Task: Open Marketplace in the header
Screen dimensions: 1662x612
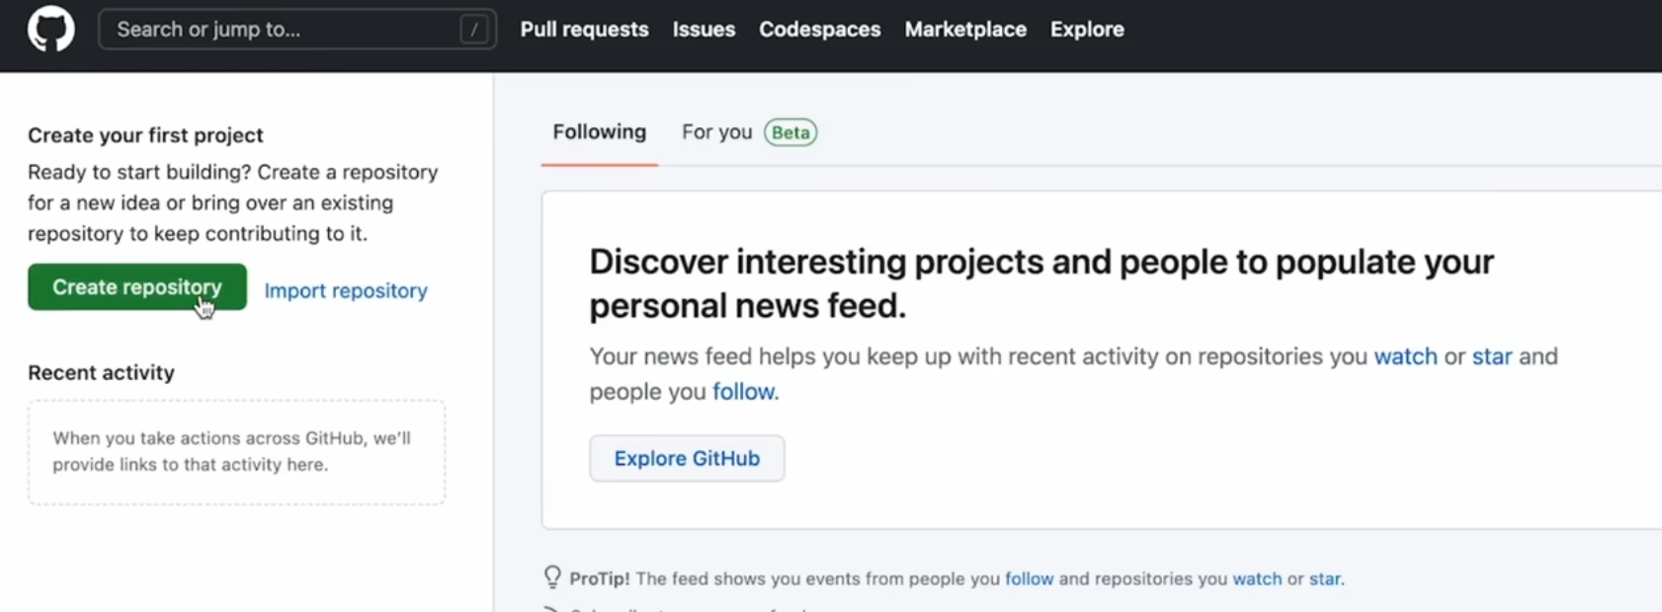Action: (x=965, y=30)
